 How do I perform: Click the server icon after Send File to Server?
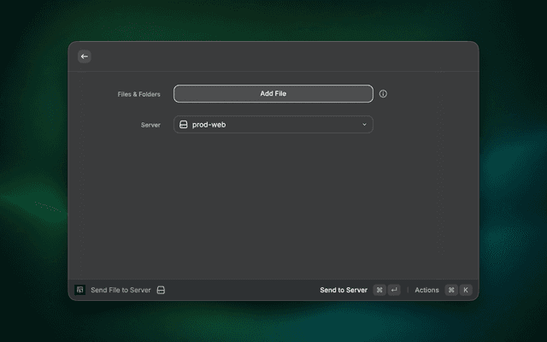click(x=161, y=290)
